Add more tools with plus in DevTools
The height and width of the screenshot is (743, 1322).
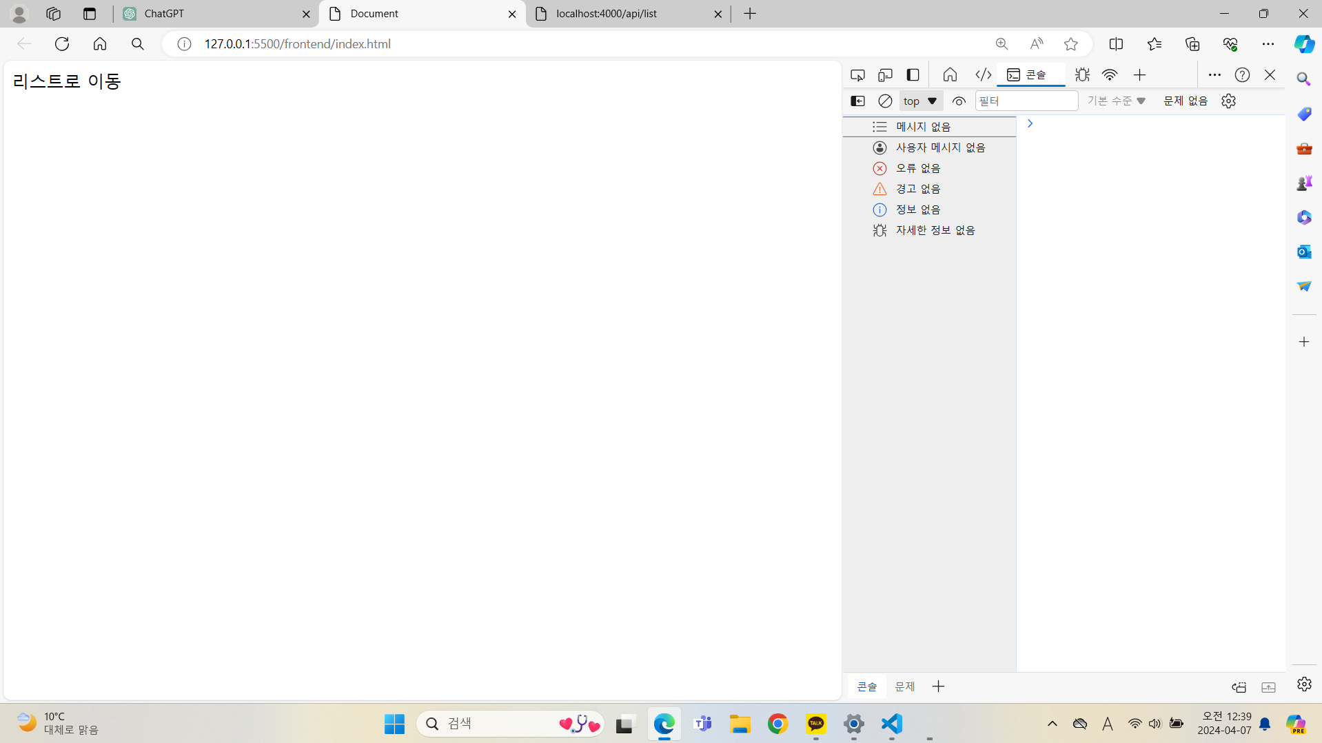point(1139,75)
